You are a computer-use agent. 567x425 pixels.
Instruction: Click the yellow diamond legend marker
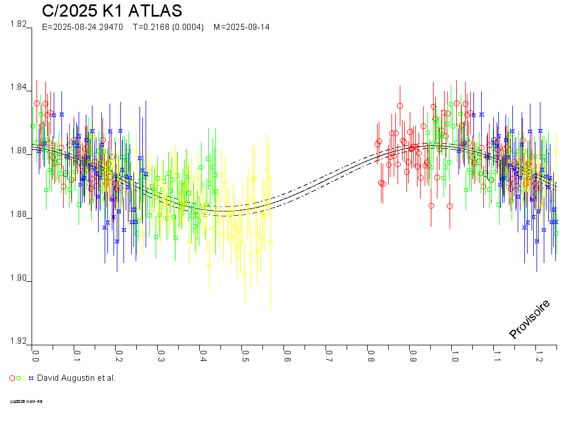(x=25, y=378)
